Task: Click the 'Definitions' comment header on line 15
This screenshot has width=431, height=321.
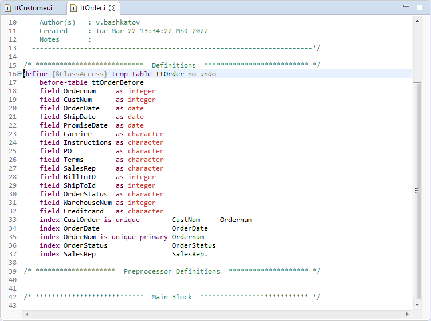Action: (x=174, y=65)
